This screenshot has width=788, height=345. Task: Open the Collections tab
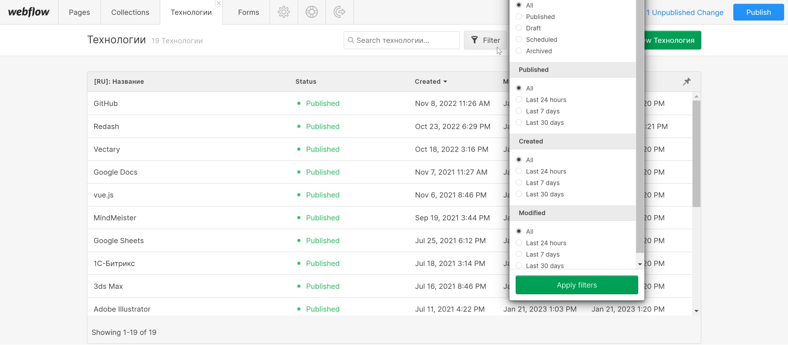130,12
